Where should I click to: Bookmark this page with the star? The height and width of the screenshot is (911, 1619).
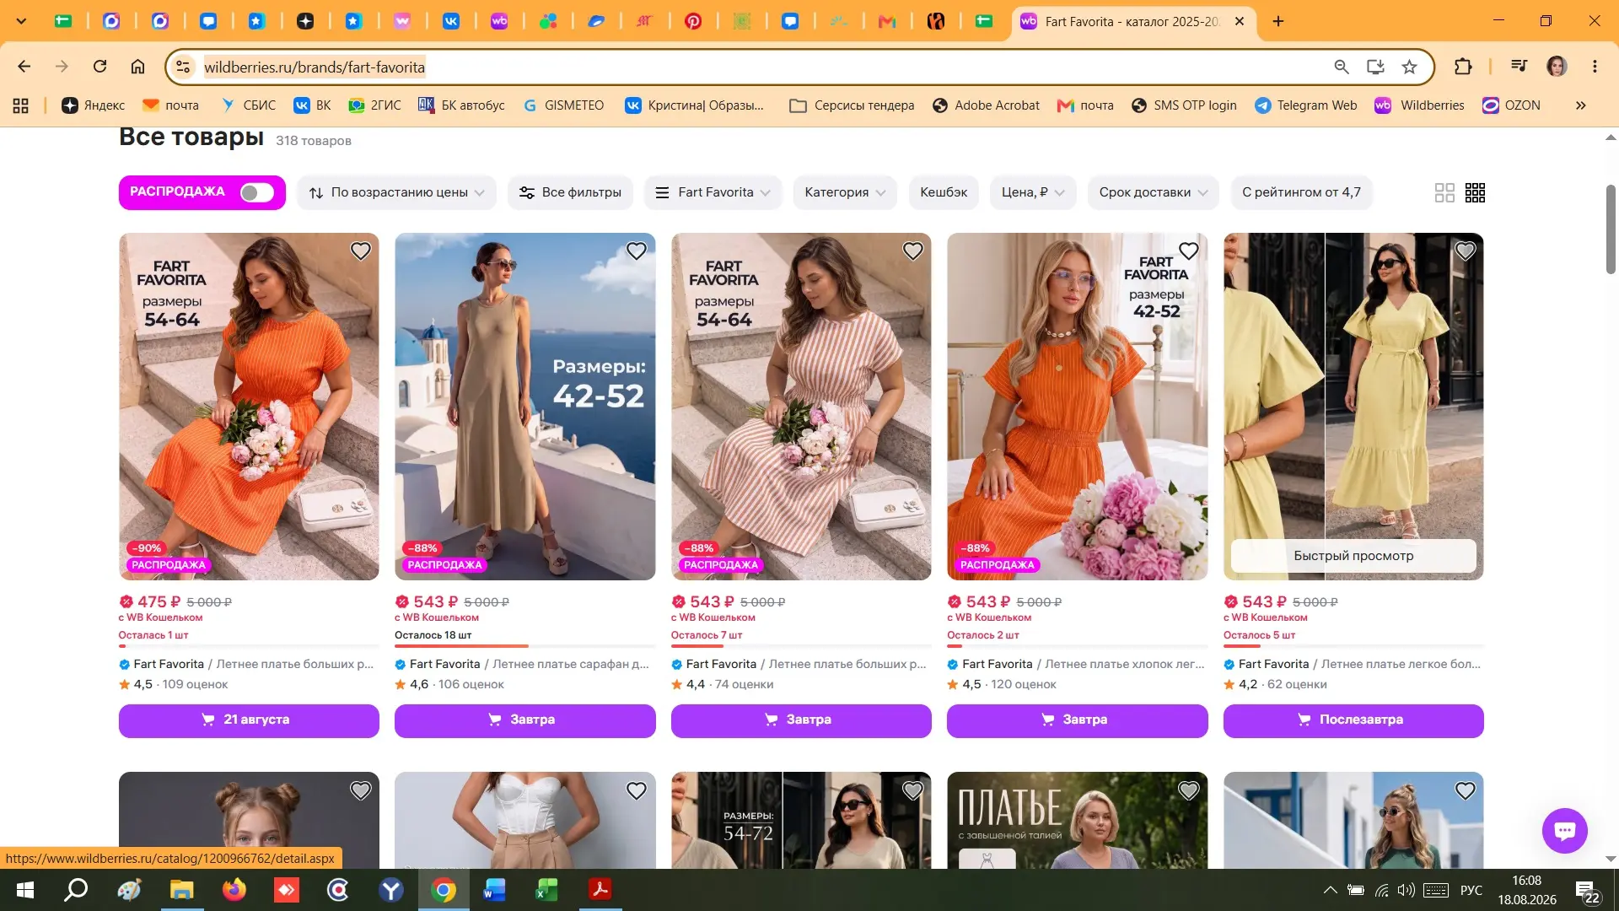[1409, 67]
